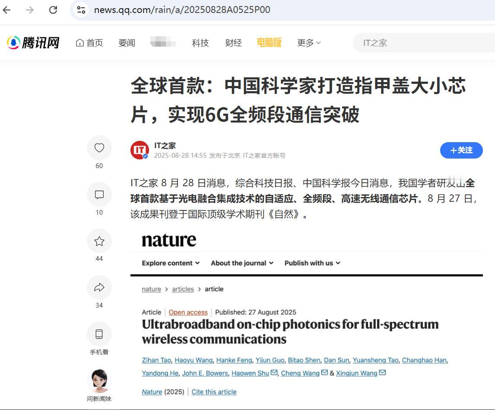Screen dimensions: 495x410
Task: Click the like count 60
Action: point(99,166)
